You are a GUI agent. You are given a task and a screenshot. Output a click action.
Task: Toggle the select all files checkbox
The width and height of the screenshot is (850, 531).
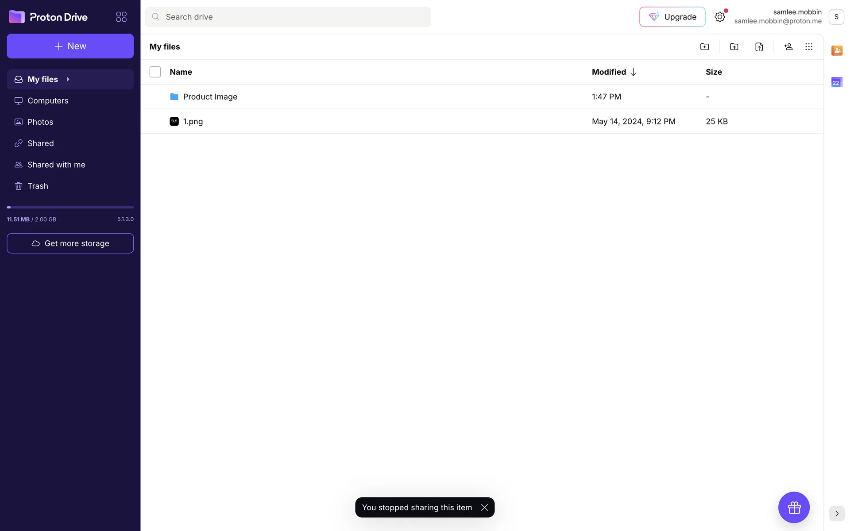point(155,72)
